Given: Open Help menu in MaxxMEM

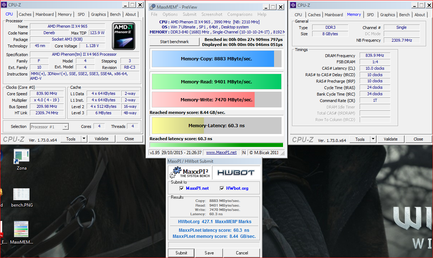Looking at the screenshot, I should point(262,14).
